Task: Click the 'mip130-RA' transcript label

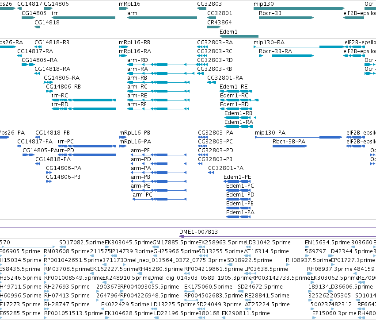Action: coord(269,42)
